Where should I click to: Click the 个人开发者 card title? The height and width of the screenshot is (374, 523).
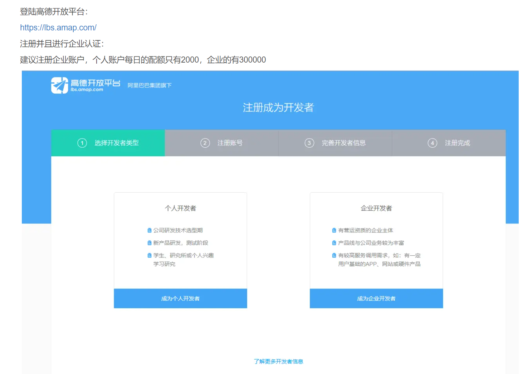click(x=180, y=208)
